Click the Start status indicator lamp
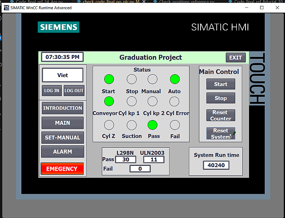The width and height of the screenshot is (285, 218). point(109,79)
